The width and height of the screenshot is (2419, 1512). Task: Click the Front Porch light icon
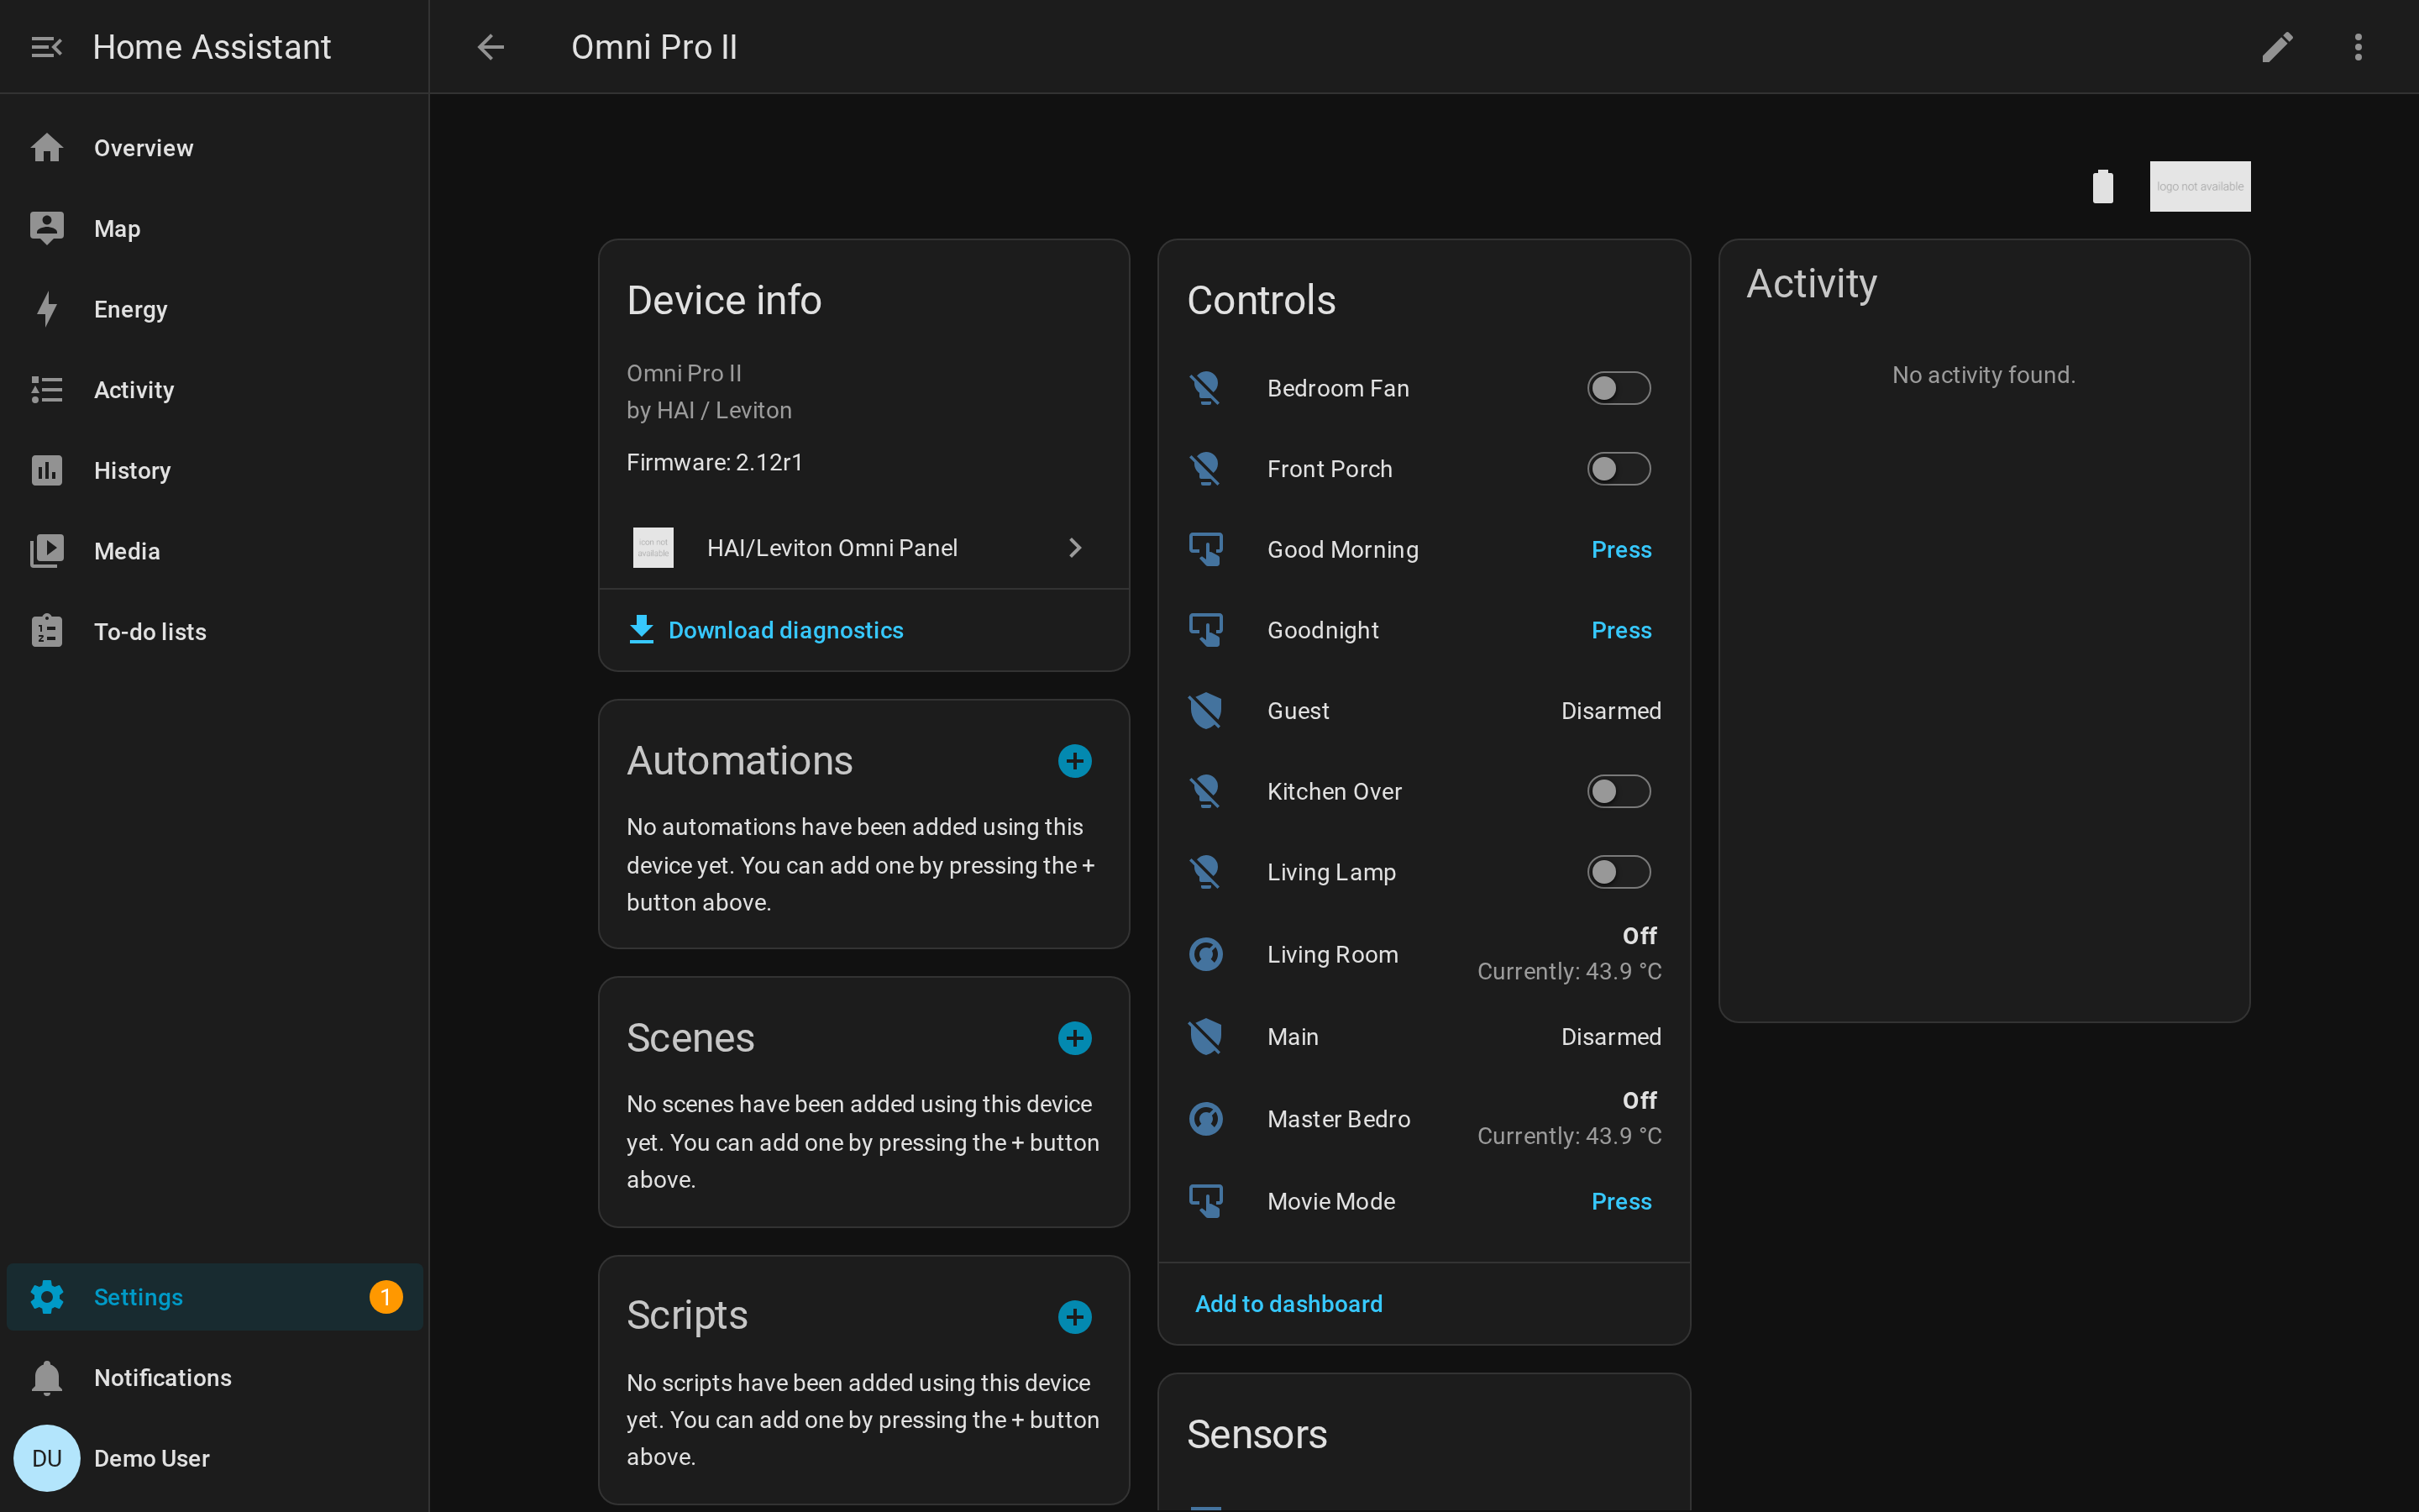(1205, 469)
